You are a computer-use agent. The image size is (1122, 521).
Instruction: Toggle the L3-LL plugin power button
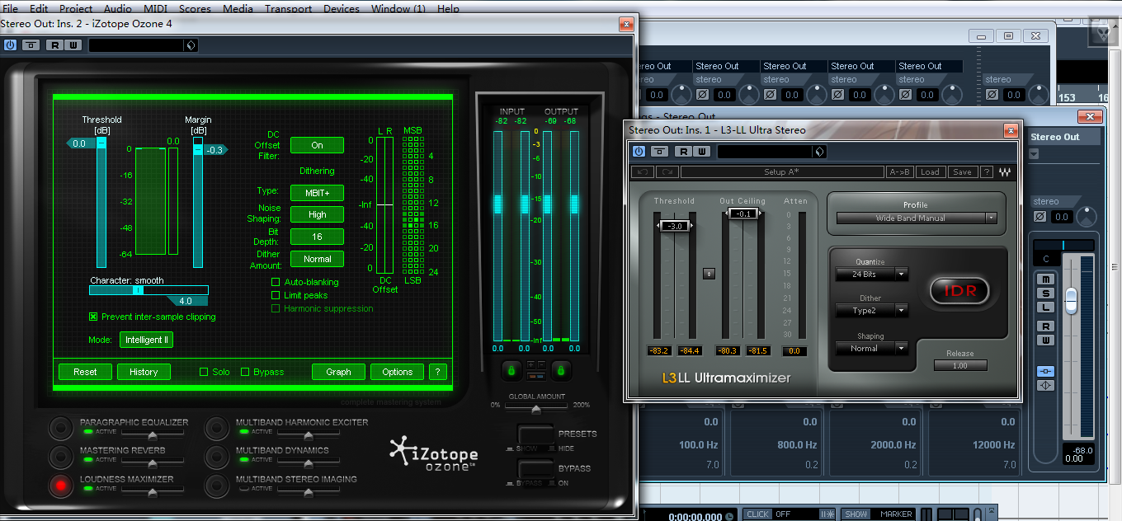(639, 151)
